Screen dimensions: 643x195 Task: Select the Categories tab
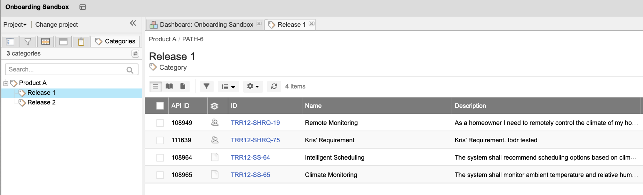tap(115, 41)
